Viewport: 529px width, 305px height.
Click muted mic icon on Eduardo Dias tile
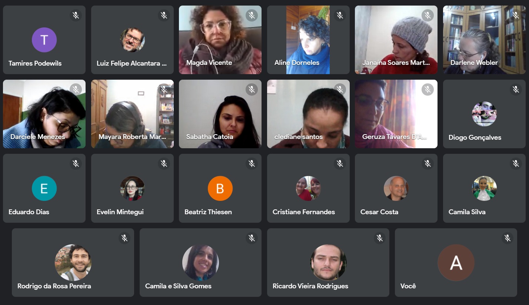coord(76,163)
